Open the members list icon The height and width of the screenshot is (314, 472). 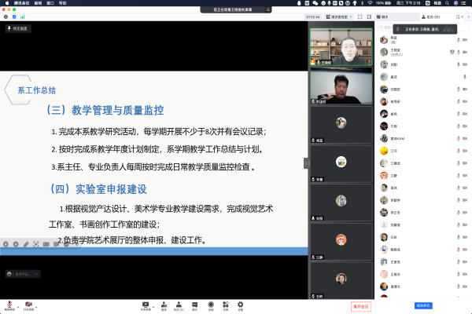click(179, 304)
